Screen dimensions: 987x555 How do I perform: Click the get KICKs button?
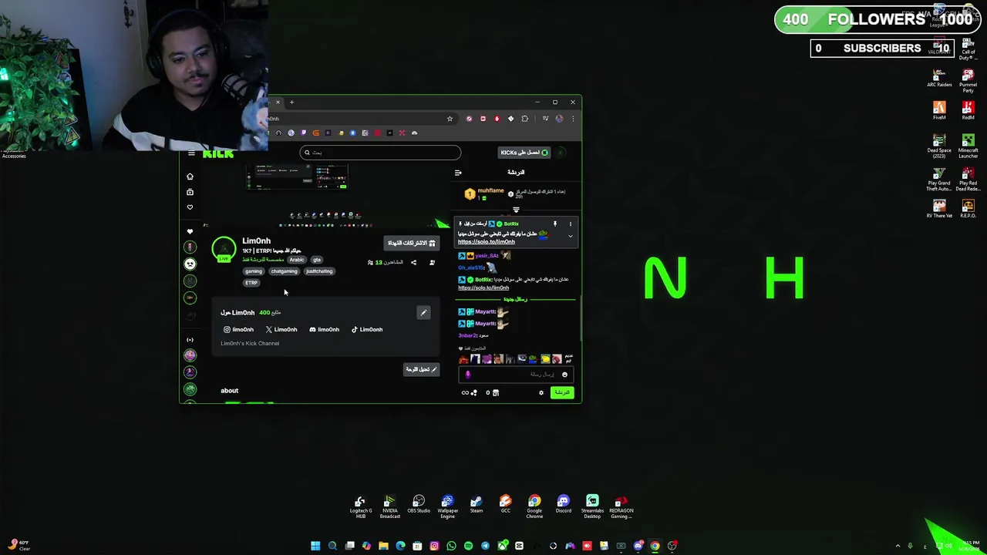coord(524,153)
